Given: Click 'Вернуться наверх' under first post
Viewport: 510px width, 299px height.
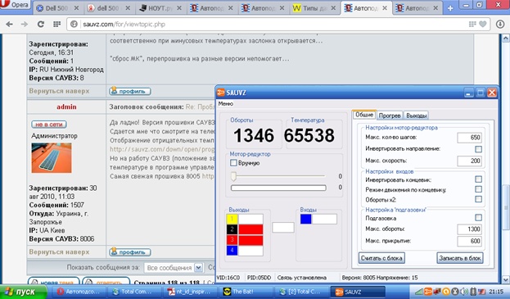Looking at the screenshot, I should (x=59, y=91).
